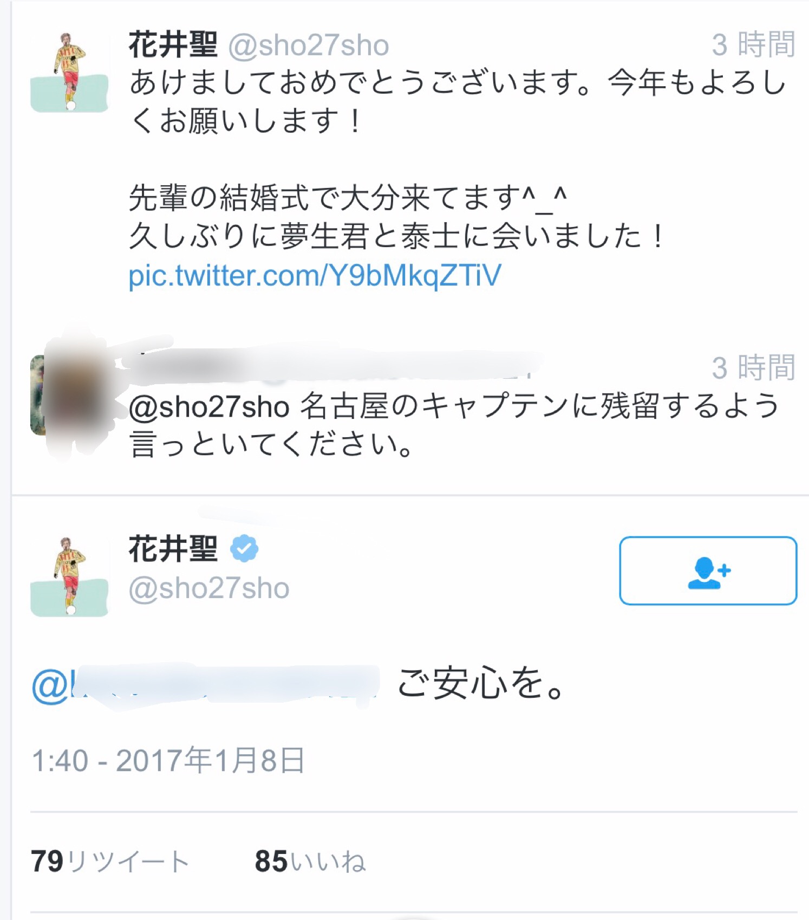Open the top tweet's 3 時間 timestamp
The image size is (809, 920).
coord(753,44)
